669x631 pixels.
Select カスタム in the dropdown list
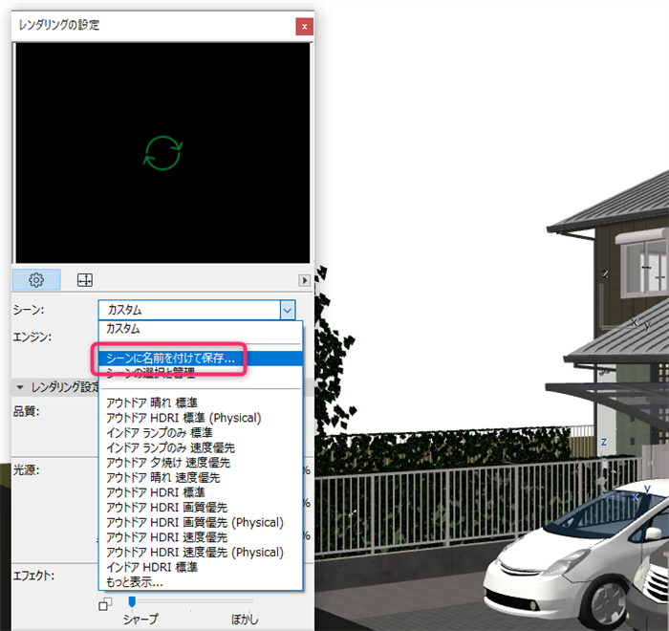(x=201, y=329)
